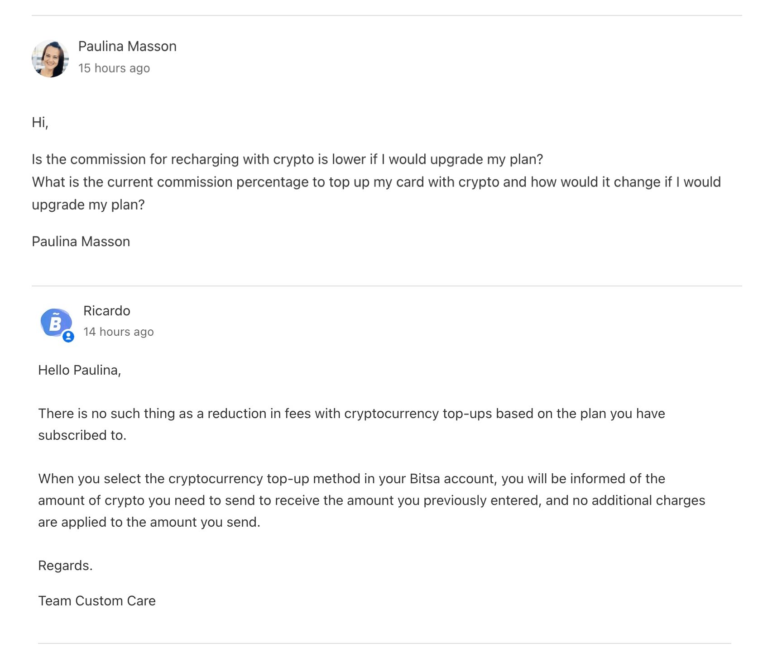The width and height of the screenshot is (758, 652).
Task: Click the line 'are applied to the amount you send.'
Action: [x=149, y=522]
